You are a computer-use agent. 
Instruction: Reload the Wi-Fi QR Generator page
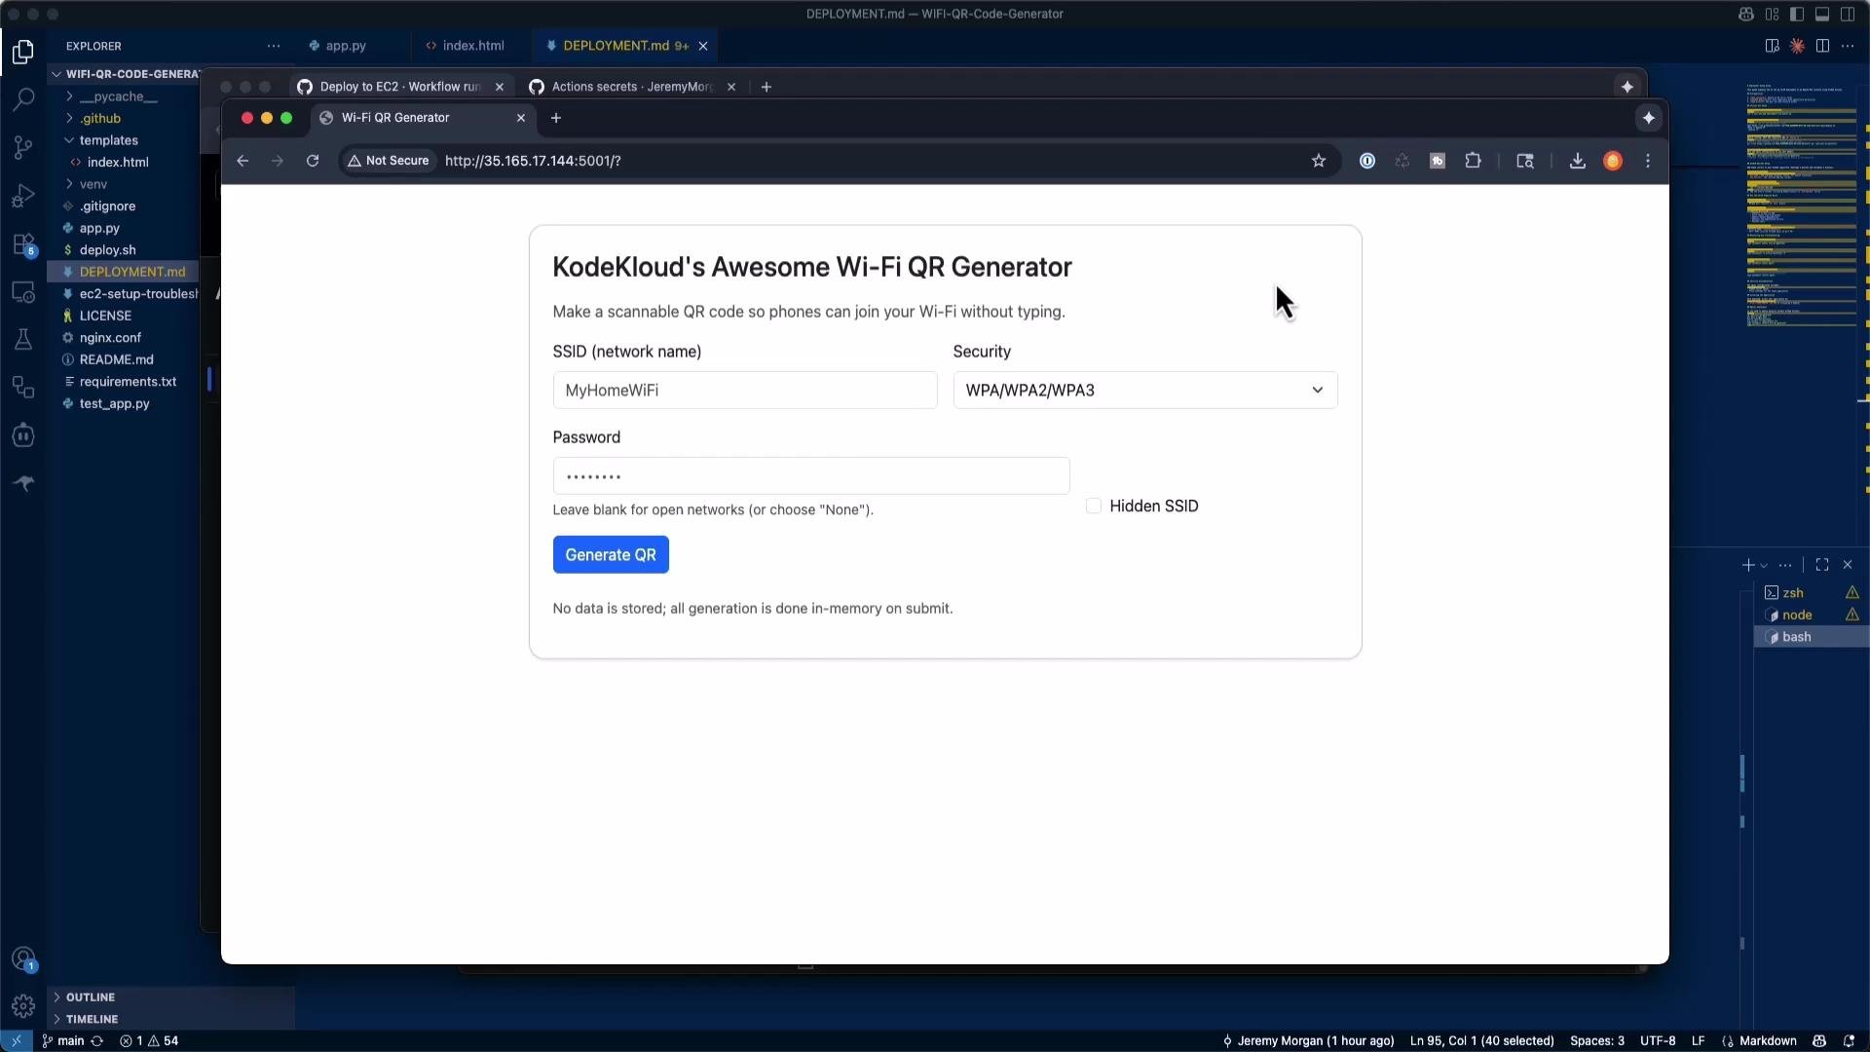click(313, 161)
